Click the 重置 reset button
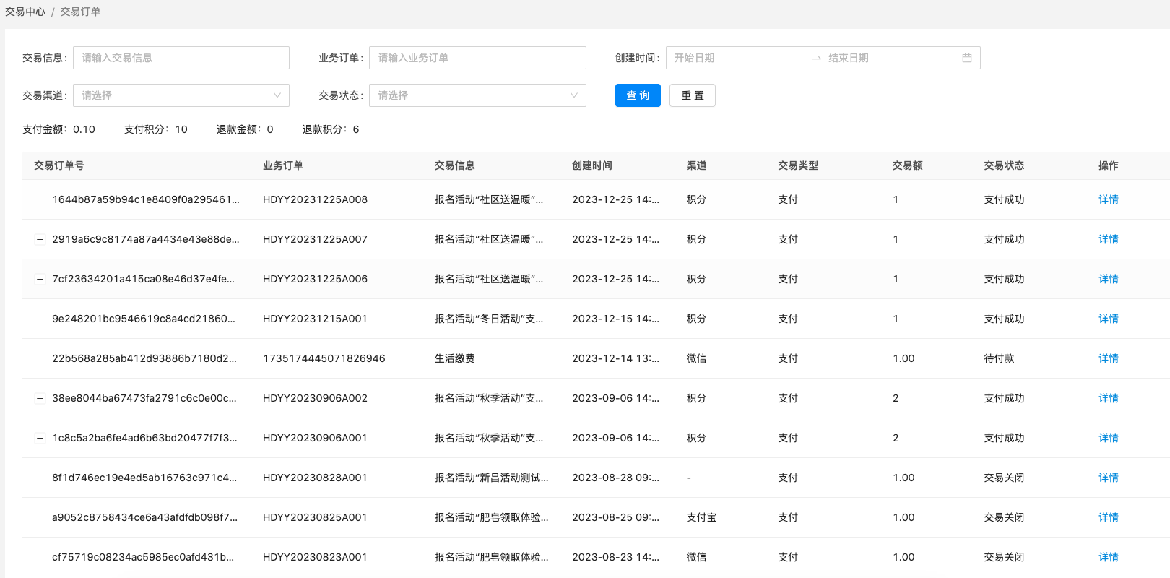This screenshot has width=1170, height=578. [693, 95]
